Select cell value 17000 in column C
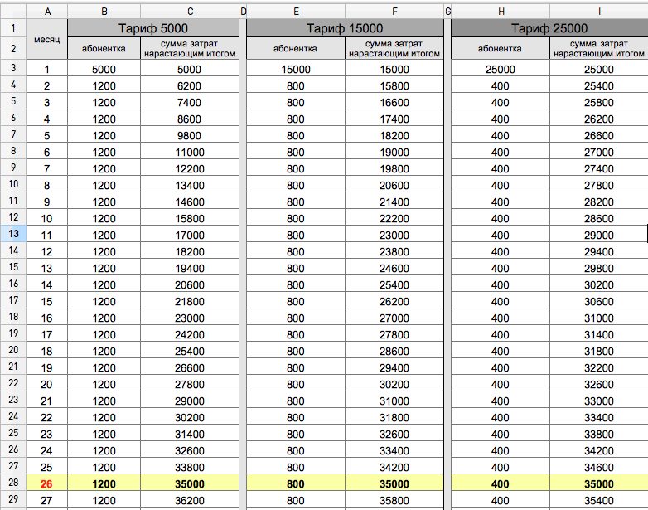The height and width of the screenshot is (510, 648). click(x=190, y=235)
